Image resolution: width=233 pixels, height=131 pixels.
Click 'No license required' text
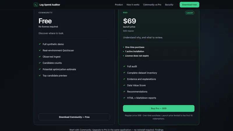coord(48,26)
